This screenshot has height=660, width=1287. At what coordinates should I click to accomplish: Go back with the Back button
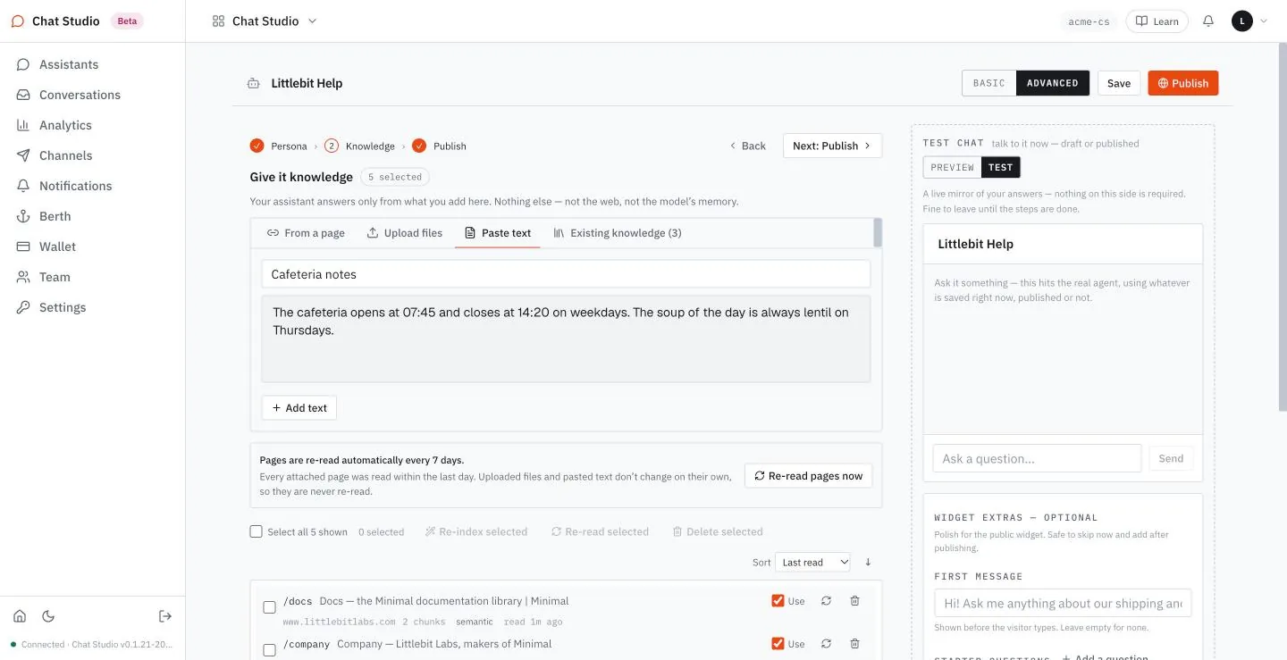[x=748, y=146]
